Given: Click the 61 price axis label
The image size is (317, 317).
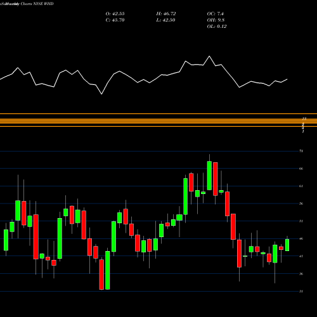Looking at the screenshot, I should click(x=301, y=186).
